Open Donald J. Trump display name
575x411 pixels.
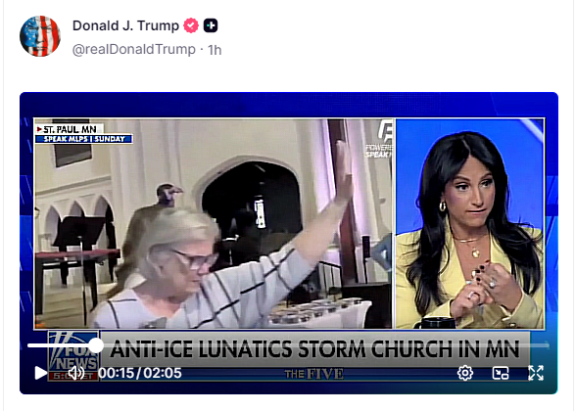125,25
